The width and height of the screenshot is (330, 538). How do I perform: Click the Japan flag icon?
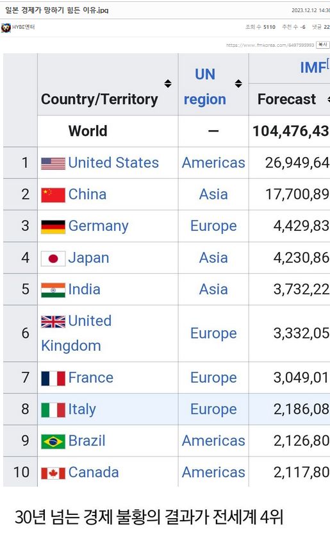coord(53,258)
